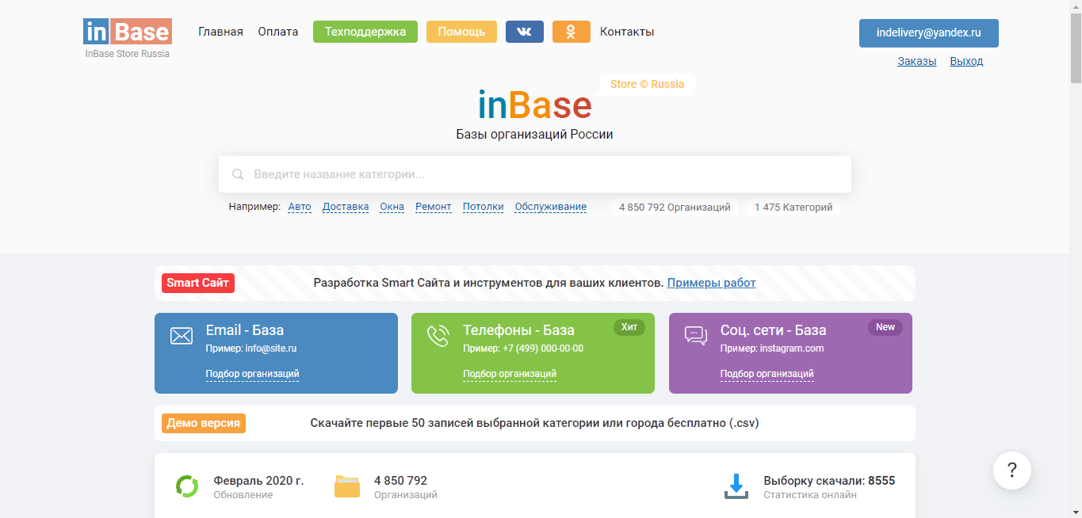Select the Обслуживание example link
The height and width of the screenshot is (518, 1082).
[x=551, y=207]
